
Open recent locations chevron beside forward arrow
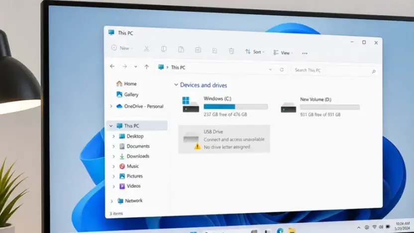[x=135, y=67]
